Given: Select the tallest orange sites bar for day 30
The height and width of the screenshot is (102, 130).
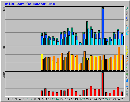Looking at the screenshot, I should 119,59.
